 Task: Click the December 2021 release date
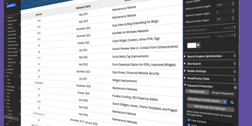click(x=83, y=72)
